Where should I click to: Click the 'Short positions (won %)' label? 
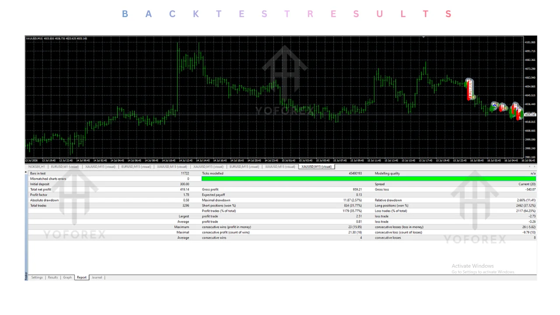tap(219, 206)
